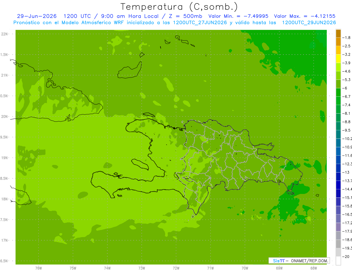Click the '21N' latitude label
The height and width of the screenshot is (272, 352).
coord(4,75)
